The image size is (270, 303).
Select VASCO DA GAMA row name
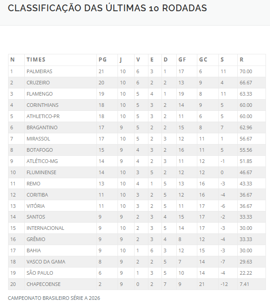click(x=46, y=262)
